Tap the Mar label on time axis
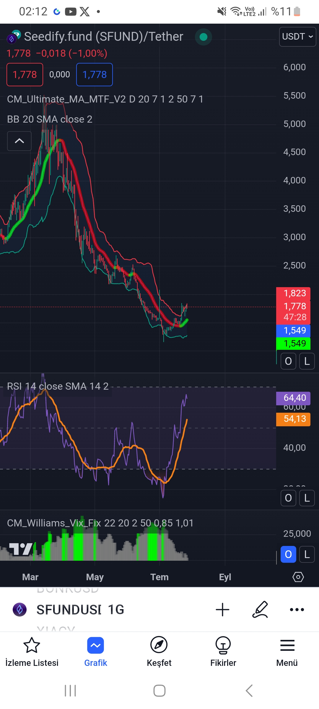Screen dimensions: 319x709 click(30, 577)
